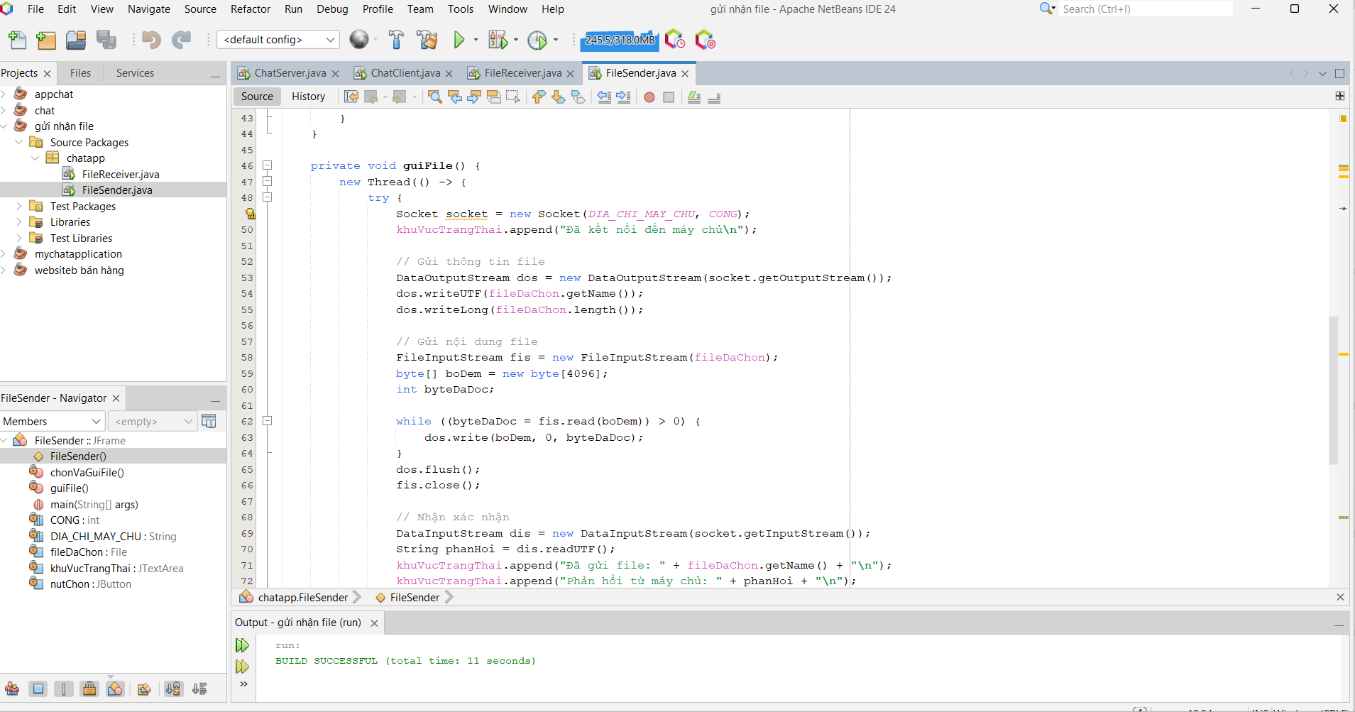Switch to the ChatClient.java tab
This screenshot has width=1355, height=712.
point(405,73)
